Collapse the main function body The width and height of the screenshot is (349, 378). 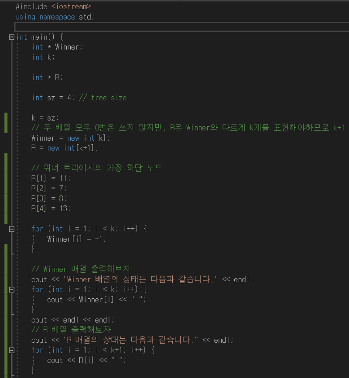pos(11,37)
